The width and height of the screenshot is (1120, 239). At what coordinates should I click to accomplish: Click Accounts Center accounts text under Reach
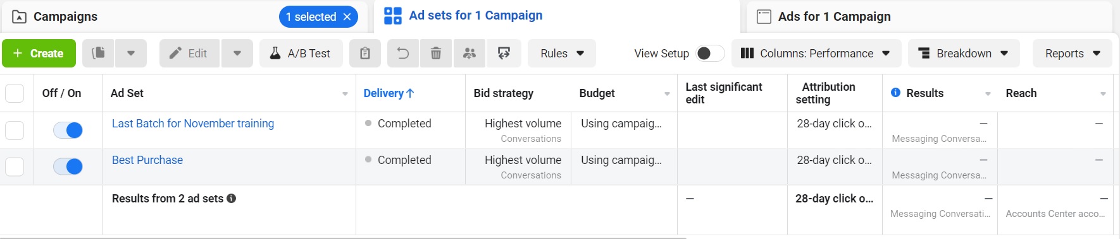(x=1055, y=214)
